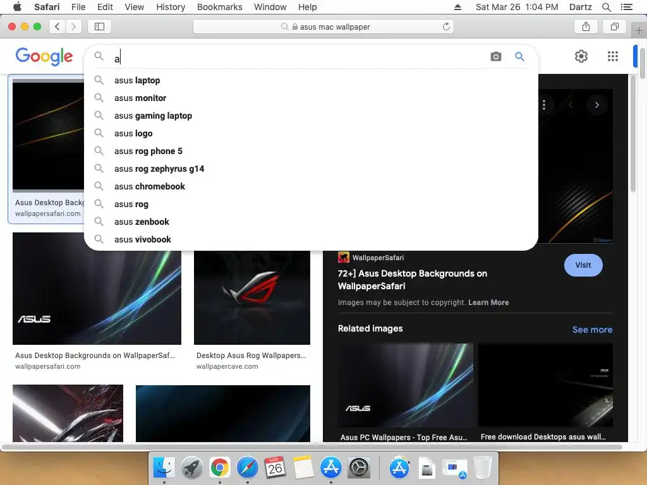The image size is (647, 485).
Task: Open App Store icon in the Dock
Action: (x=331, y=468)
